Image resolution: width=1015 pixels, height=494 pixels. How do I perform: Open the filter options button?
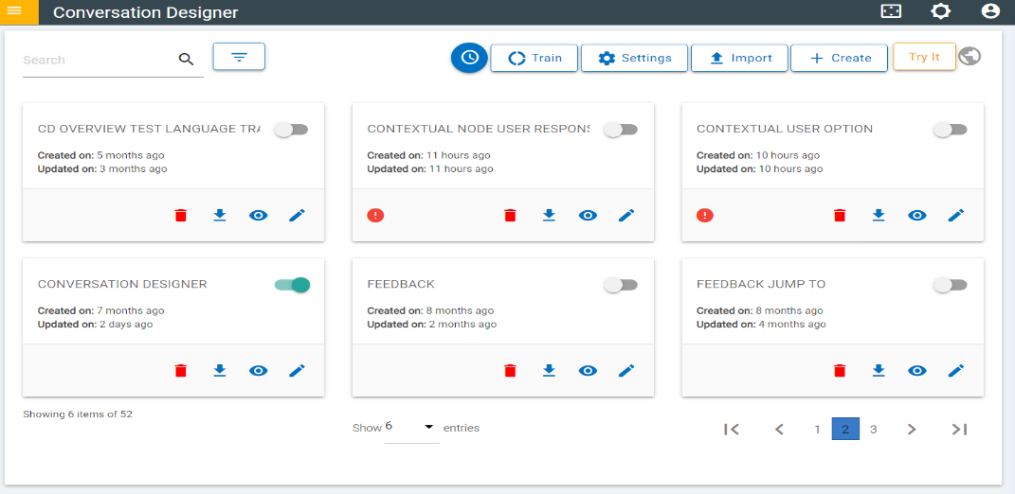pos(239,57)
